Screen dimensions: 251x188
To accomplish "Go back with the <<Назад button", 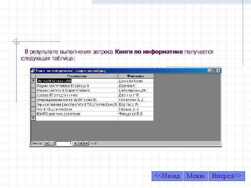I will [x=167, y=176].
